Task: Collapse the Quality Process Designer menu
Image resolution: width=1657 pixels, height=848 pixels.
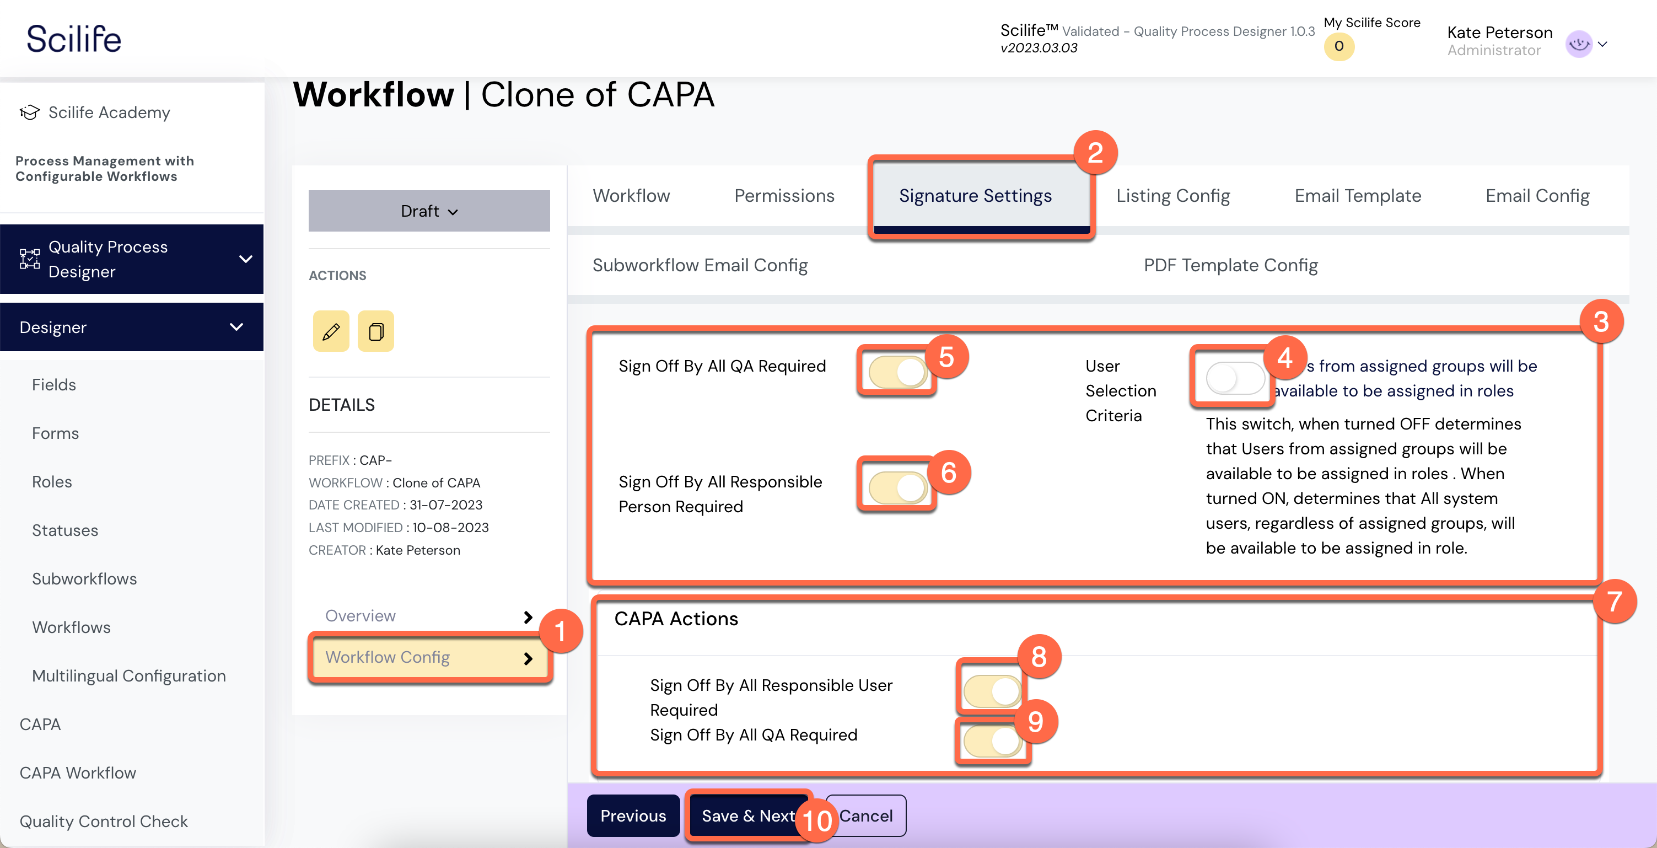Action: pyautogui.click(x=245, y=259)
